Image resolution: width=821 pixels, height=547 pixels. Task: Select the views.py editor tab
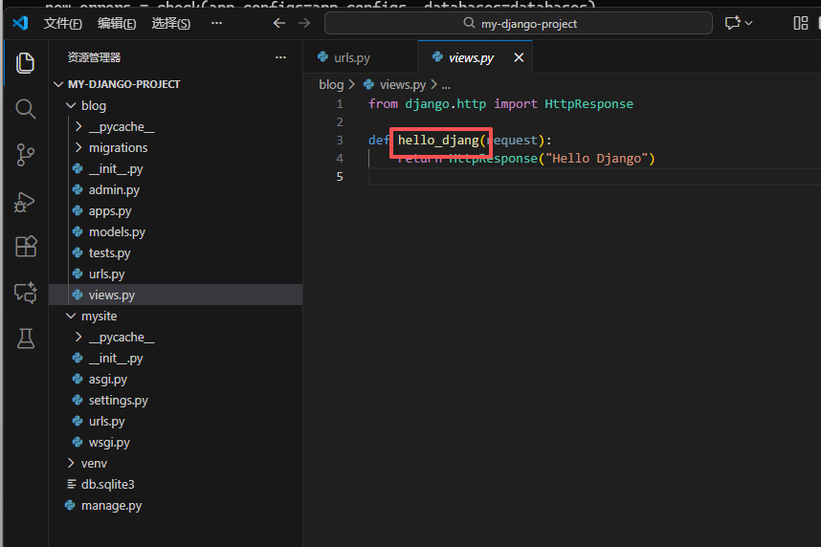point(471,57)
